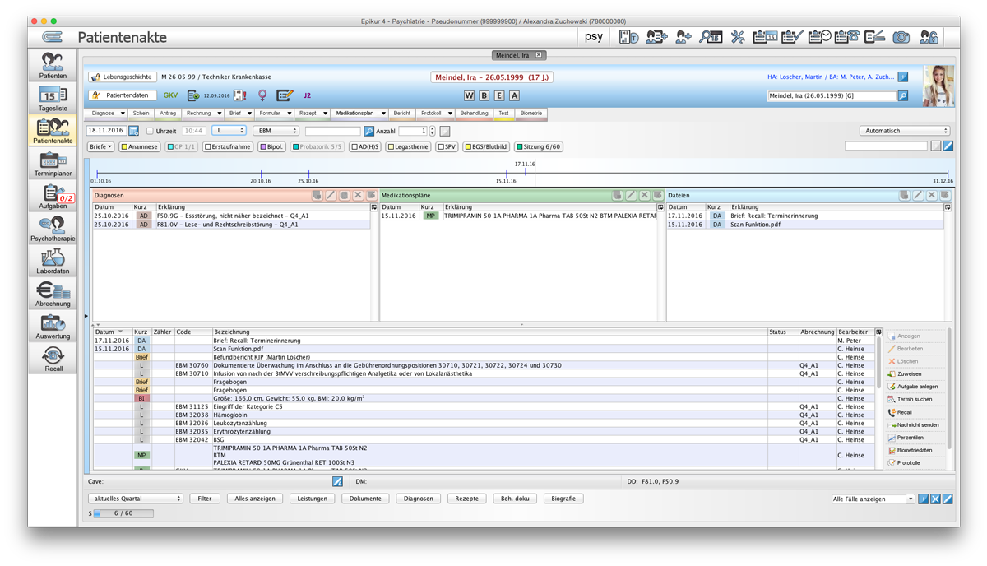Click the Alles anzeigen button

(255, 499)
